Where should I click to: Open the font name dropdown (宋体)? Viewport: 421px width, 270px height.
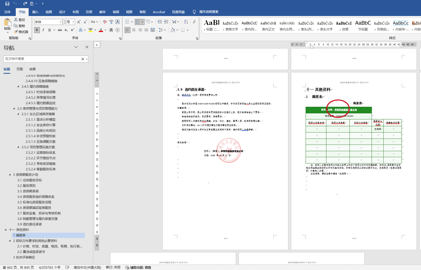click(x=60, y=22)
